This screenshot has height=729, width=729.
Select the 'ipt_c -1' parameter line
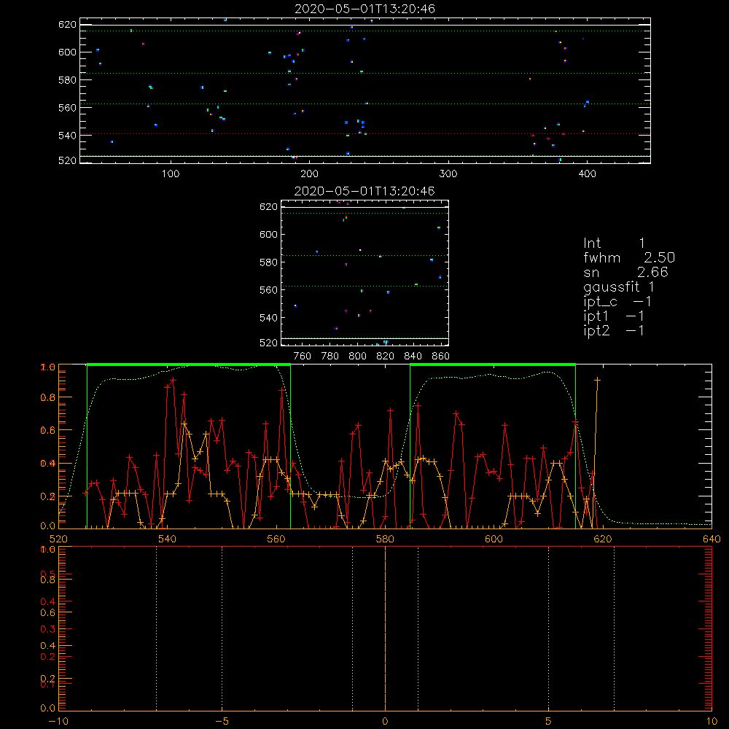617,302
